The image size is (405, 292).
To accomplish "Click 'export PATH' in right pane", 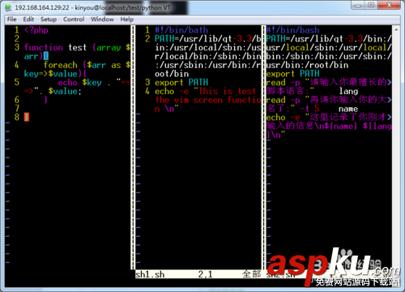I will point(292,74).
